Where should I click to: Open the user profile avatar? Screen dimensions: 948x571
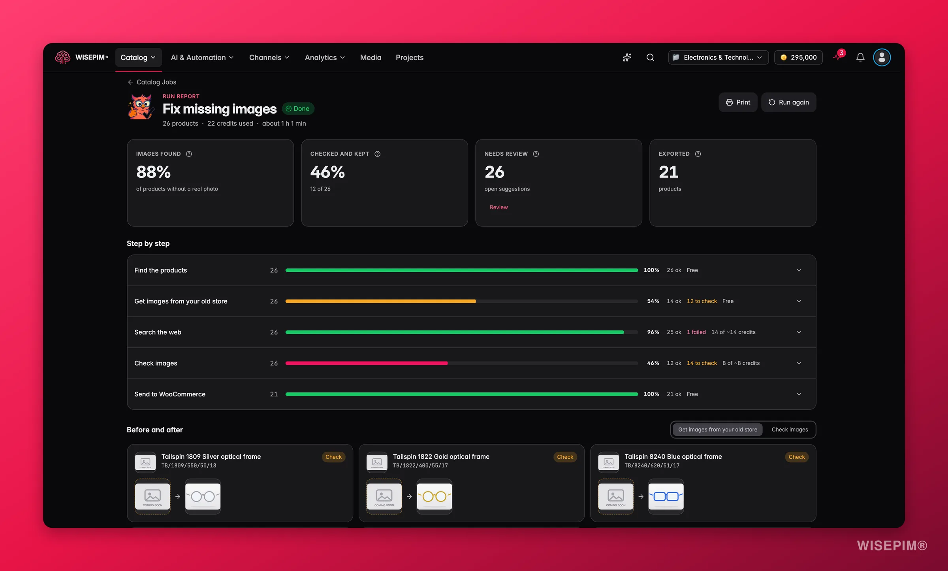click(882, 57)
